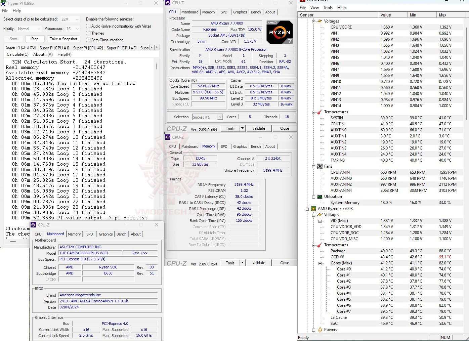Collapse the Fans tree node
The height and width of the screenshot is (341, 469).
pyautogui.click(x=313, y=166)
